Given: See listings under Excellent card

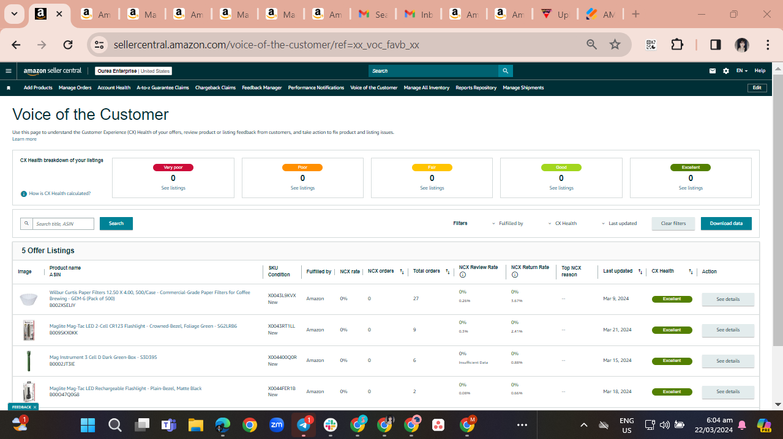Looking at the screenshot, I should (691, 188).
